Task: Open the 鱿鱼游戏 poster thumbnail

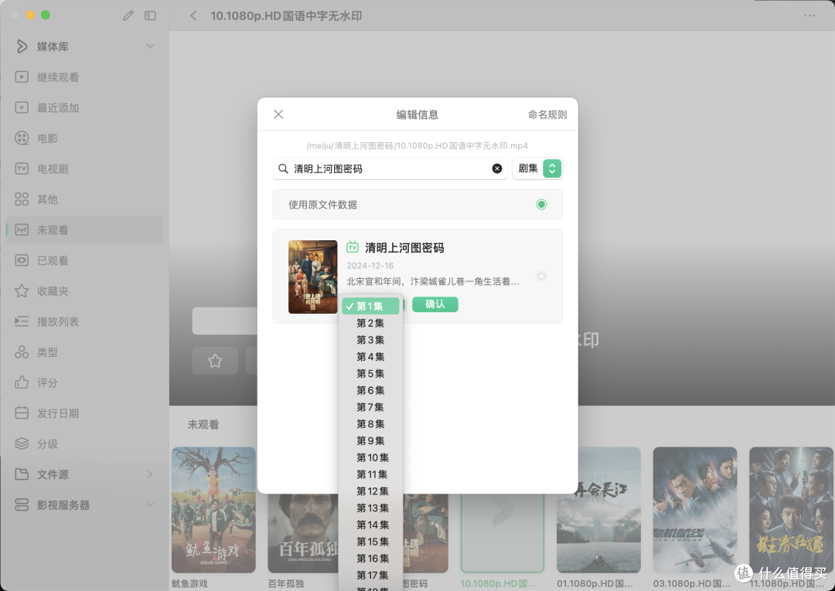Action: pos(213,510)
